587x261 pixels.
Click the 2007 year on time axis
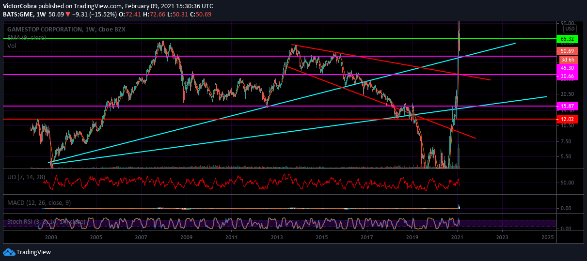pos(141,238)
